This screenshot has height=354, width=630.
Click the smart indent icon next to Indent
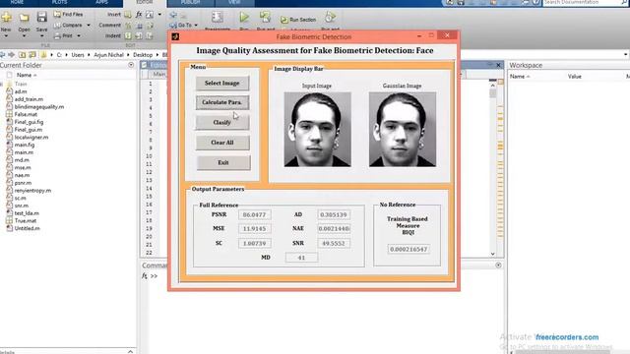click(x=128, y=35)
